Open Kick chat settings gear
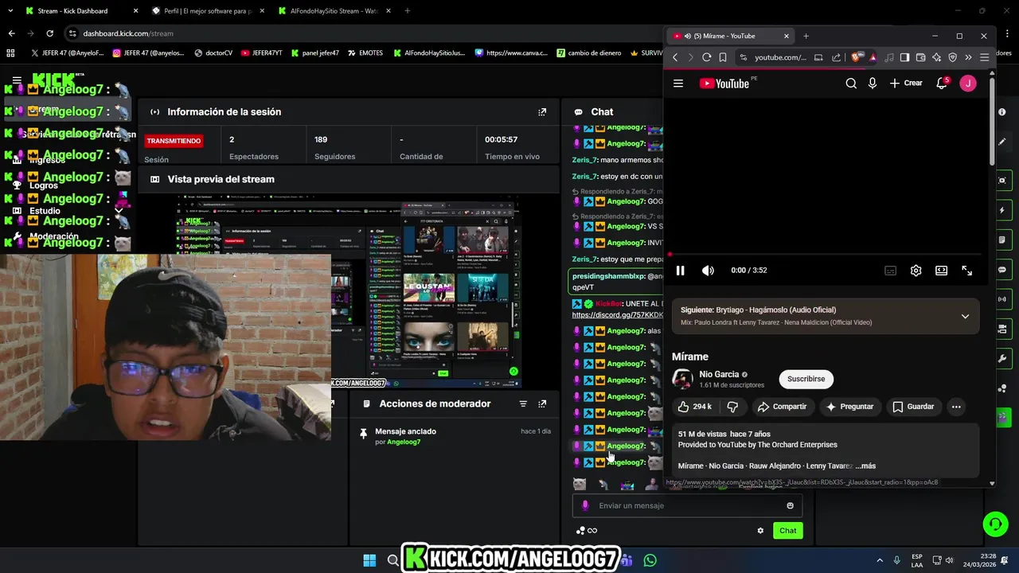The height and width of the screenshot is (573, 1019). tap(760, 531)
